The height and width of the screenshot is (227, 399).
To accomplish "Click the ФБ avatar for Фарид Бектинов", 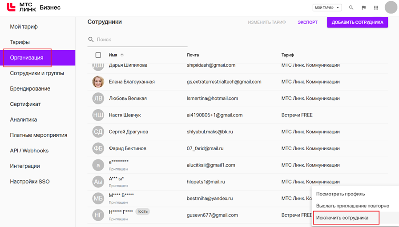I will [98, 148].
